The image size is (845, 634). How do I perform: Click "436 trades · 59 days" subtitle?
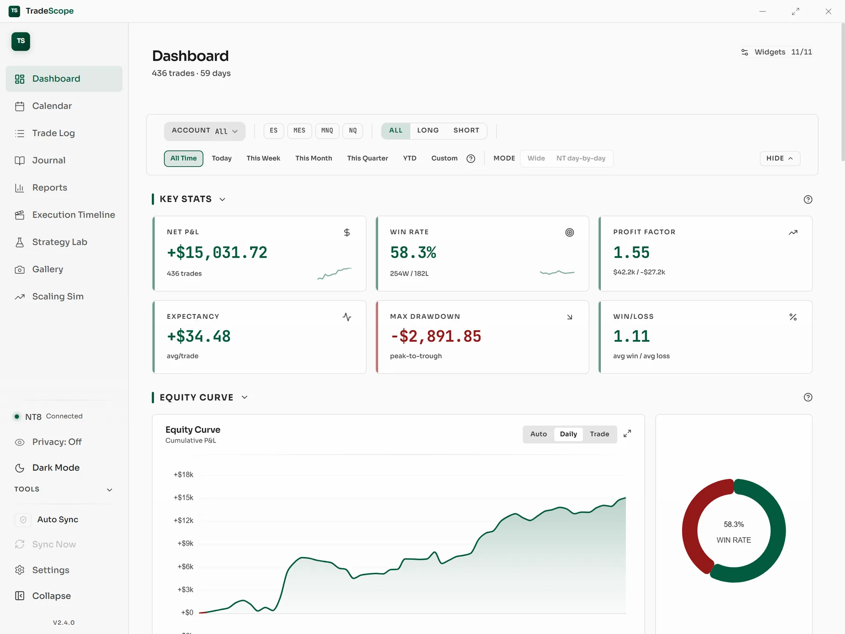[x=191, y=73]
